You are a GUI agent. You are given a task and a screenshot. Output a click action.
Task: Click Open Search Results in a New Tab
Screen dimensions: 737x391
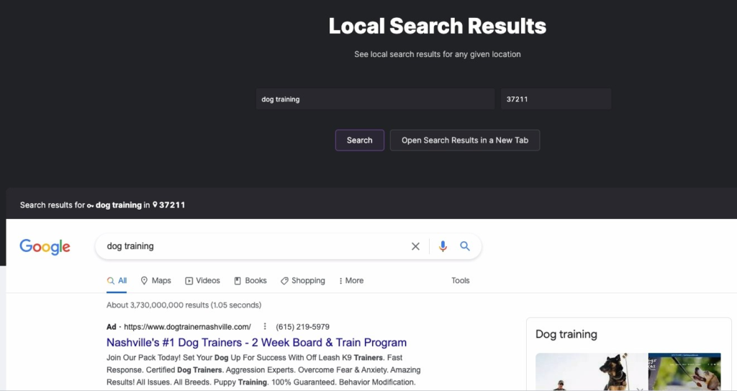coord(465,140)
